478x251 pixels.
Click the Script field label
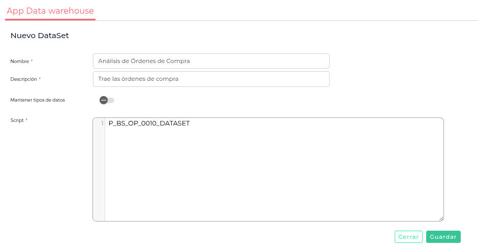pos(17,120)
